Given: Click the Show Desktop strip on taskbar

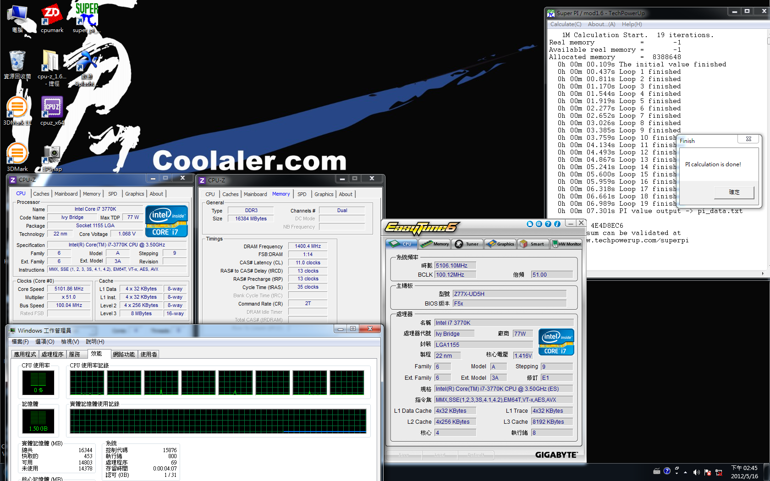Looking at the screenshot, I should coord(767,472).
